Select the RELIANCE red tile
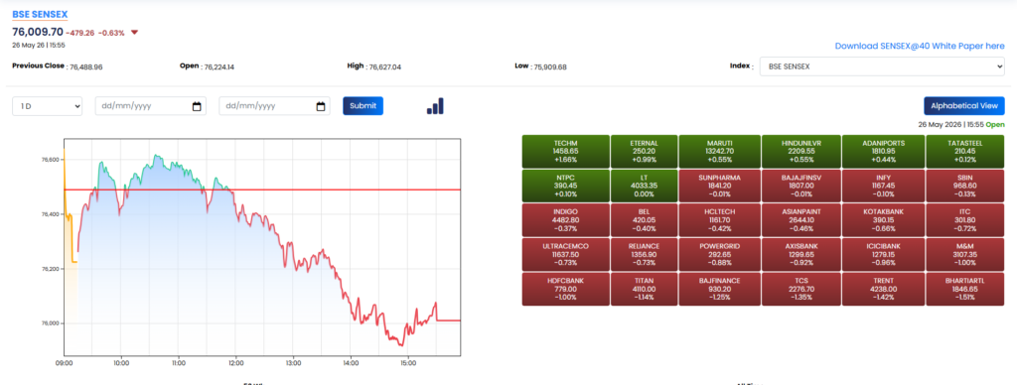This screenshot has width=1017, height=385. tap(644, 255)
